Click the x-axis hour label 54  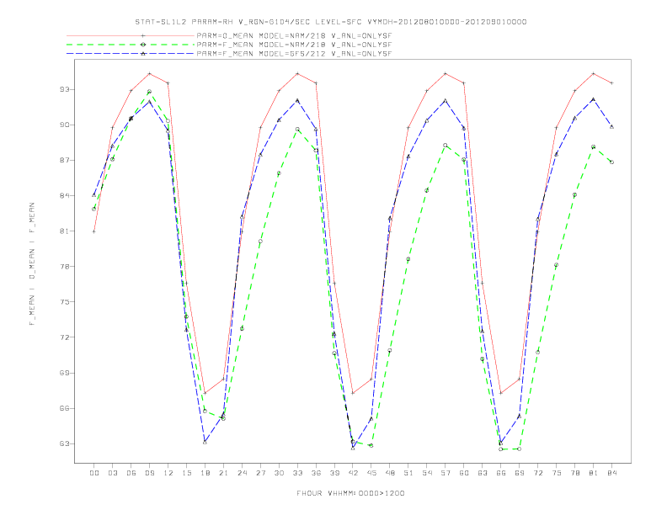(427, 473)
